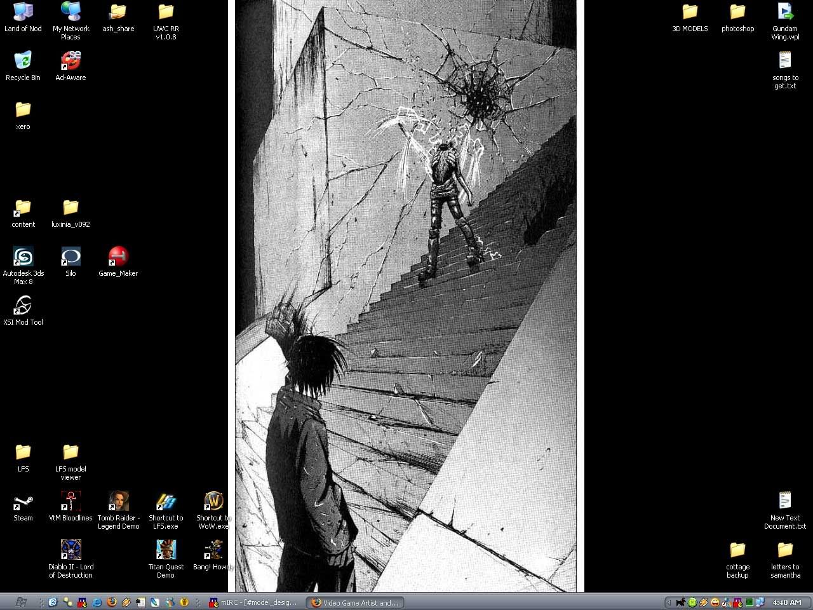The width and height of the screenshot is (813, 610).
Task: Click the Firefox quick launch icon
Action: click(x=112, y=602)
